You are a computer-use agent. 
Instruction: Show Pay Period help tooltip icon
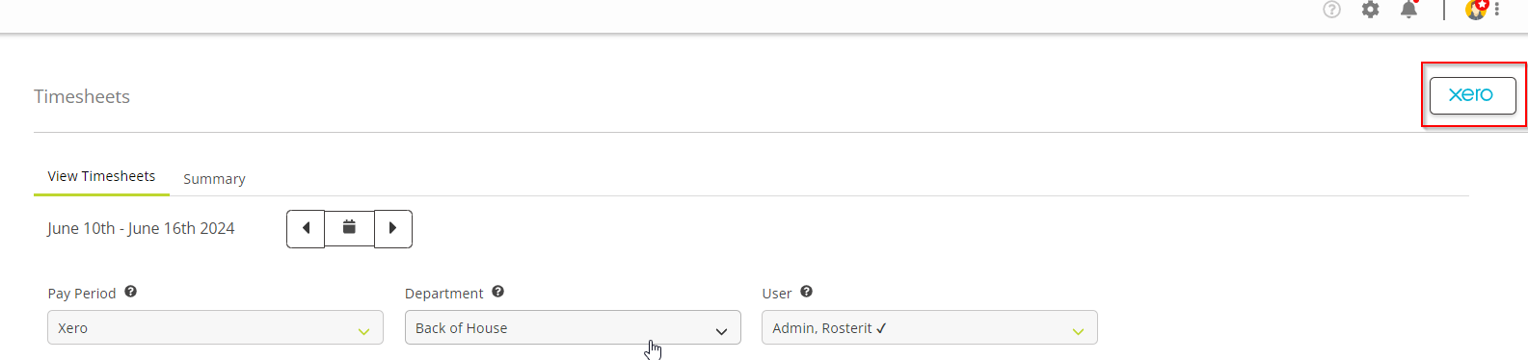(x=131, y=292)
